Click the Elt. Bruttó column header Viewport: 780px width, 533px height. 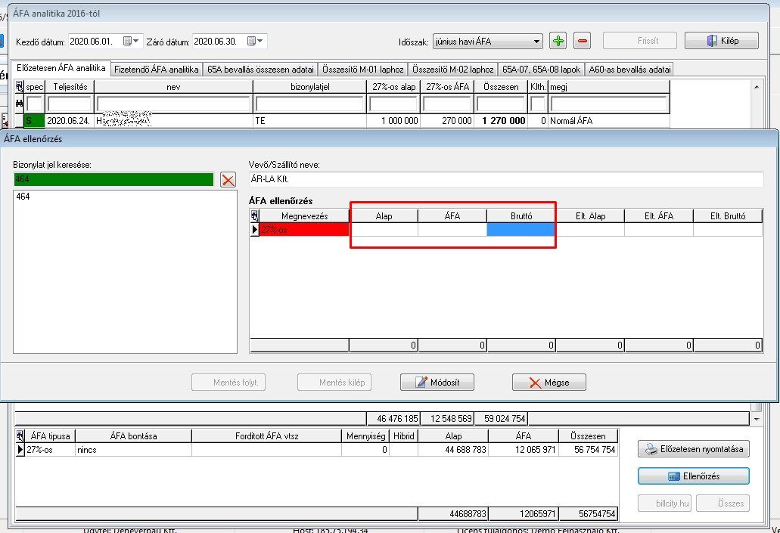728,215
